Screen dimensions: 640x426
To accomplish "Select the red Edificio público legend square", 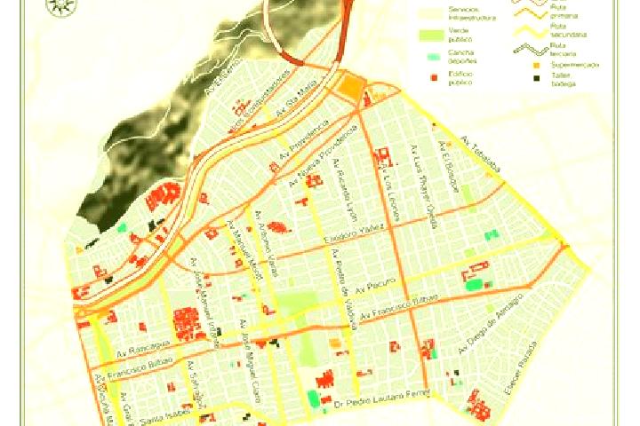I will pyautogui.click(x=434, y=78).
